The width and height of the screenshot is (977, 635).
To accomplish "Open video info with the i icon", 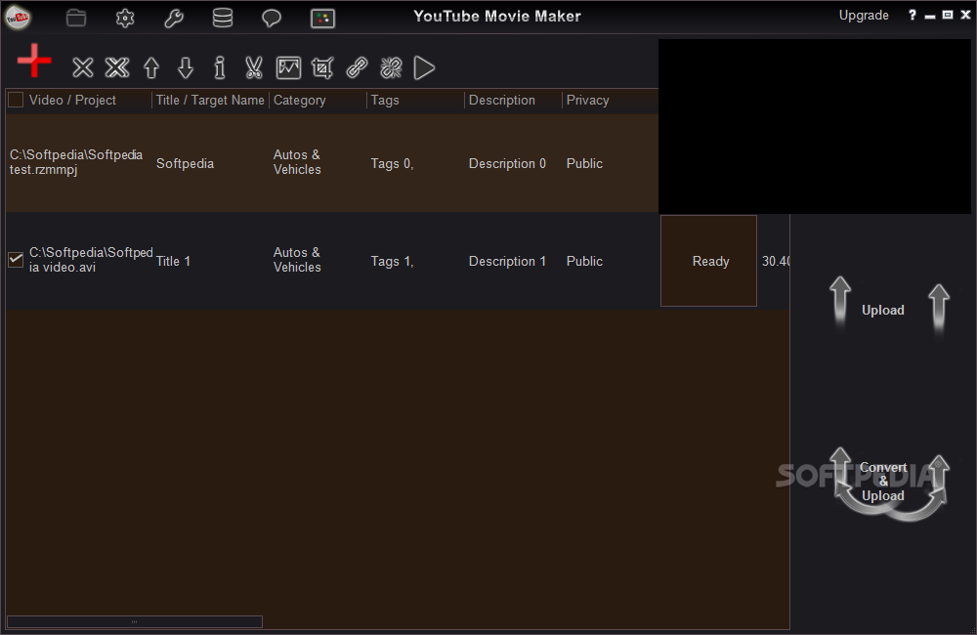I will click(219, 67).
